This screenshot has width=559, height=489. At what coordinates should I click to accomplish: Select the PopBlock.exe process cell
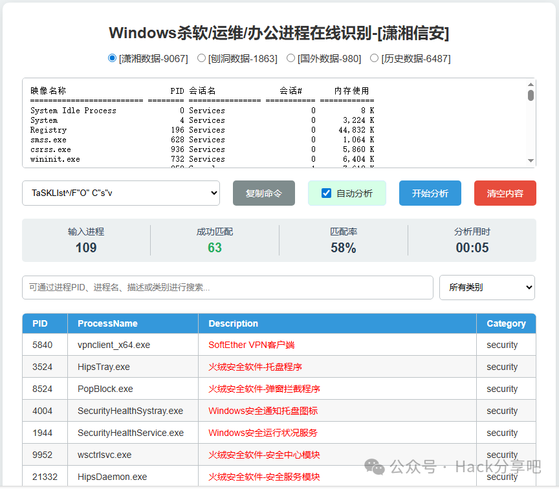click(133, 389)
